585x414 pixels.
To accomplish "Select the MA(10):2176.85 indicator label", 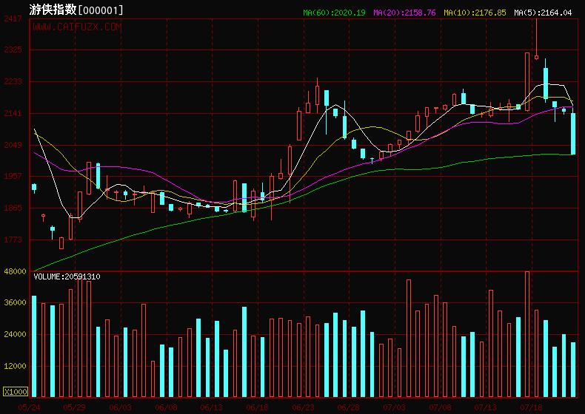I will [475, 13].
